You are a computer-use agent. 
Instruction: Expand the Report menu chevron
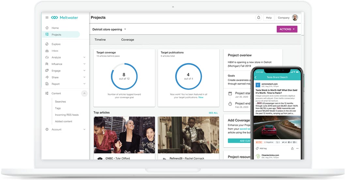[84, 84]
